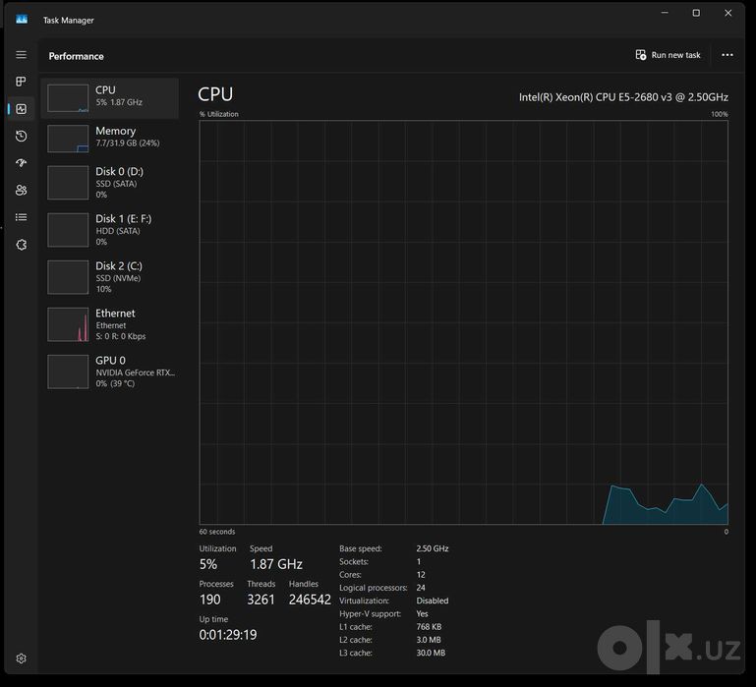Click the Logical processors value 24
Image resolution: width=756 pixels, height=687 pixels.
click(x=421, y=588)
